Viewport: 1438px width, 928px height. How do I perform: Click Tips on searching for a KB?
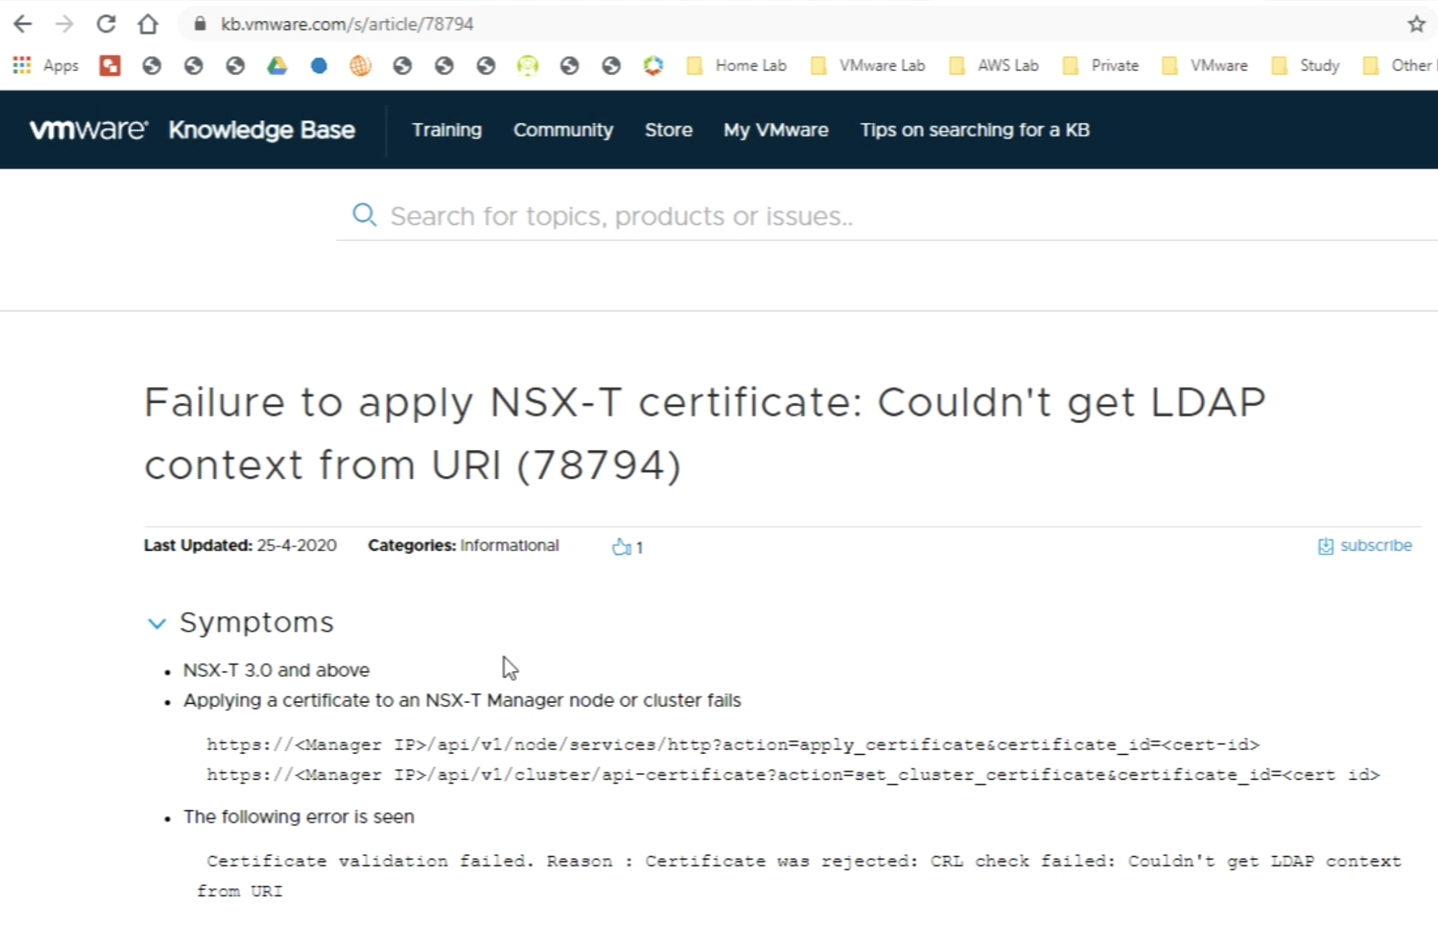click(974, 130)
